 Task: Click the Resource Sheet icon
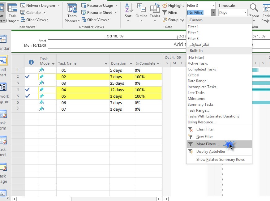pyautogui.click(x=84, y=13)
